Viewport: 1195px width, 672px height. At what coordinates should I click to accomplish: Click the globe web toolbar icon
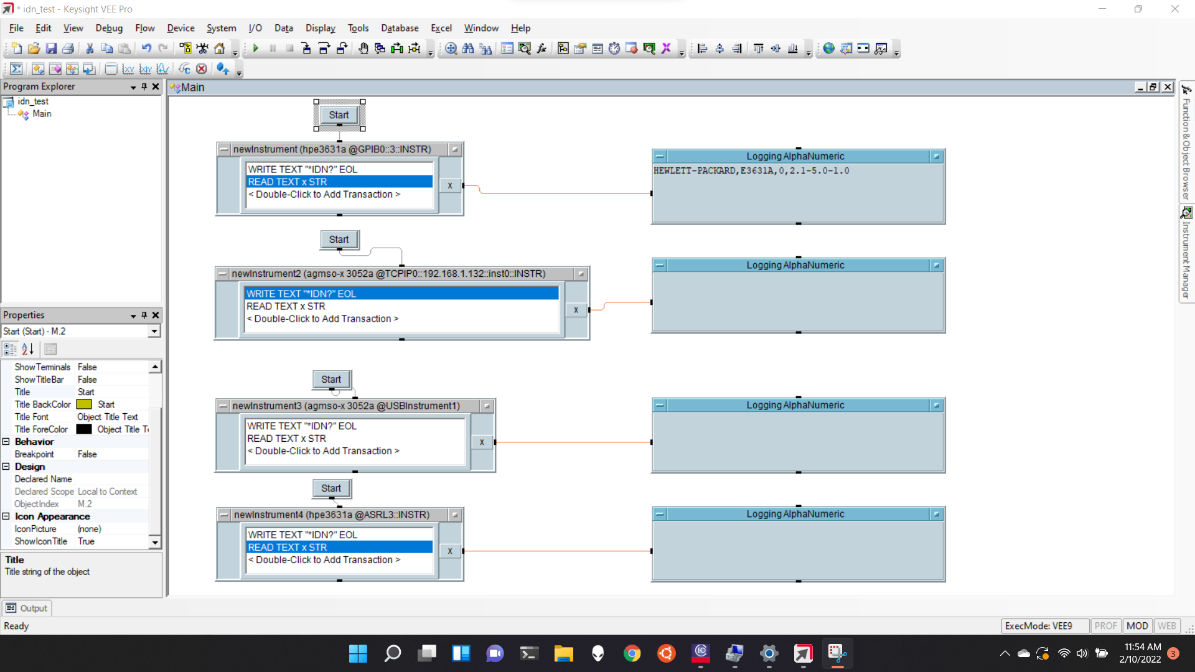click(828, 49)
